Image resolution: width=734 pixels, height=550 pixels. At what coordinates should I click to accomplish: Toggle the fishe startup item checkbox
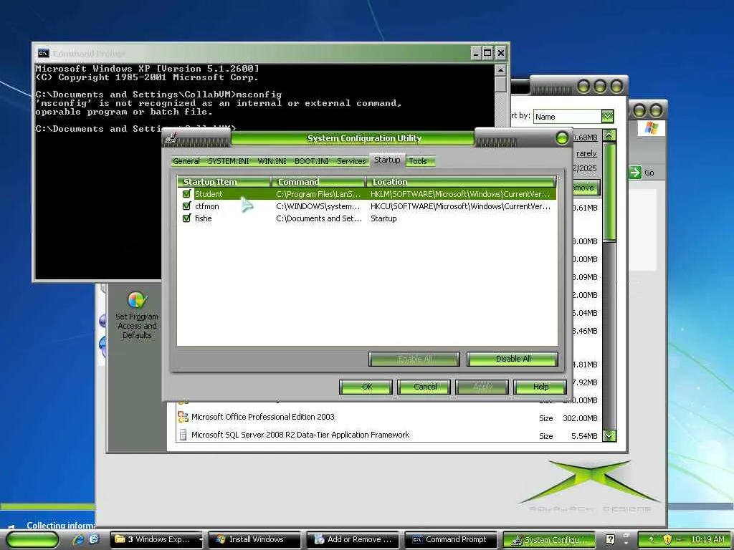[187, 218]
